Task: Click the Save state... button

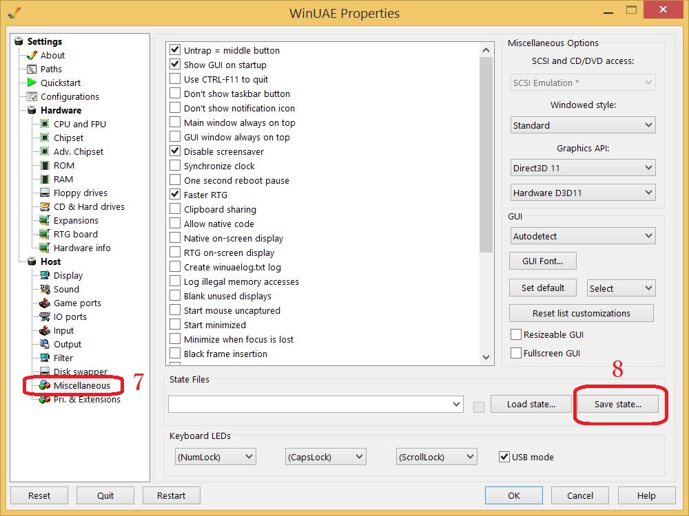Action: (618, 404)
